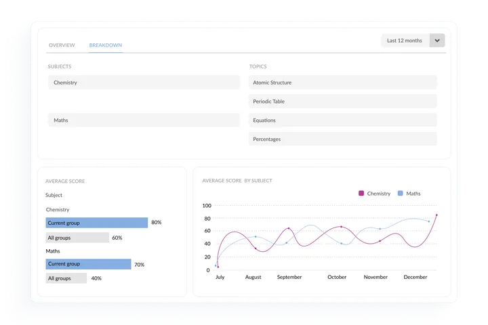
Task: Select the Maths subject row
Action: point(144,120)
